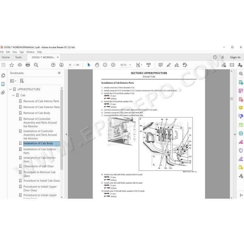Screen dimensions: 244x244
Task: Open bookmark options list dropdown
Action: click(x=13, y=81)
